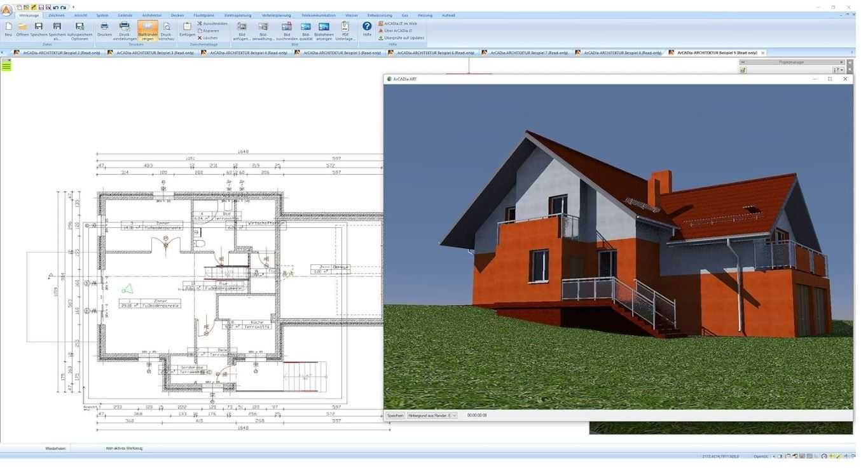Click the Speichern disk icon in ribbon

point(39,30)
